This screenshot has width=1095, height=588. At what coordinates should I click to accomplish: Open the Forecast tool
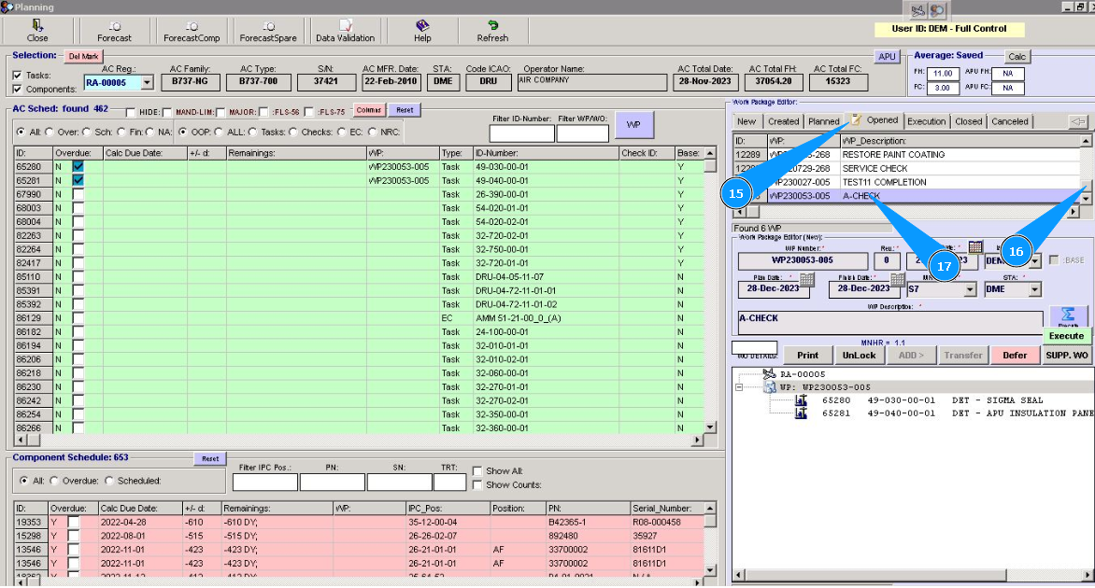[115, 26]
